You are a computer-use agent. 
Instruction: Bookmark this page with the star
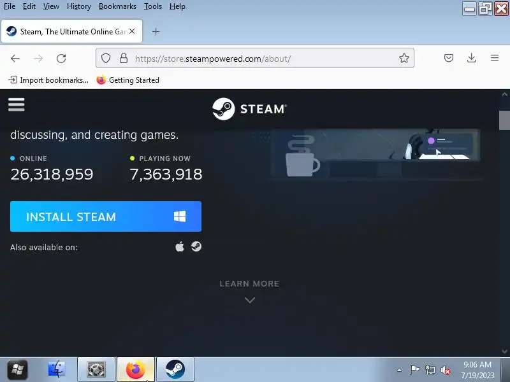(x=404, y=58)
